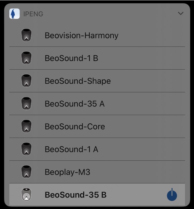Click the IPENG widget title text

tap(33, 14)
